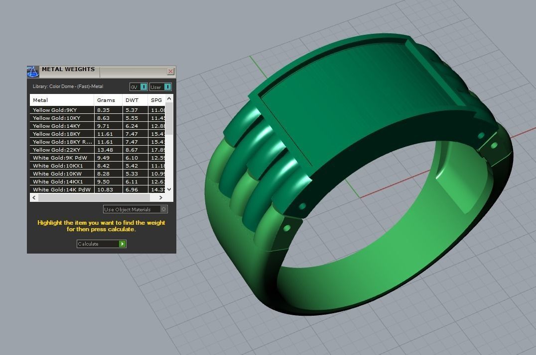This screenshot has width=536, height=355.
Task: Click the horizontal scroll right arrow
Action: (x=161, y=197)
